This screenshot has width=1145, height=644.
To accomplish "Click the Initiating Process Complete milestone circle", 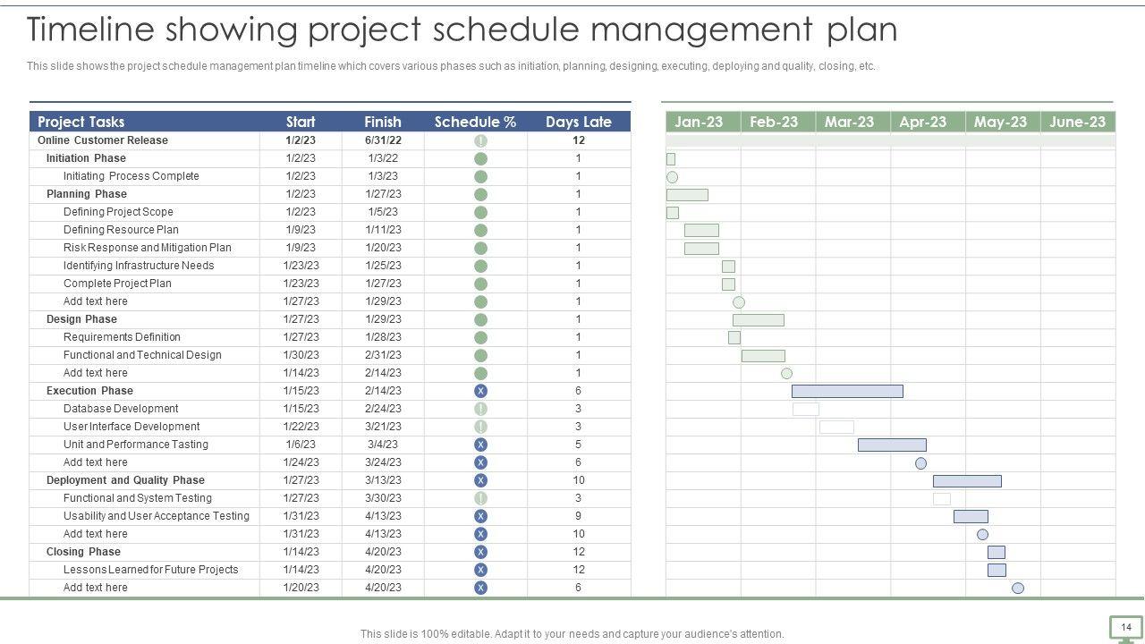I will coord(672,177).
